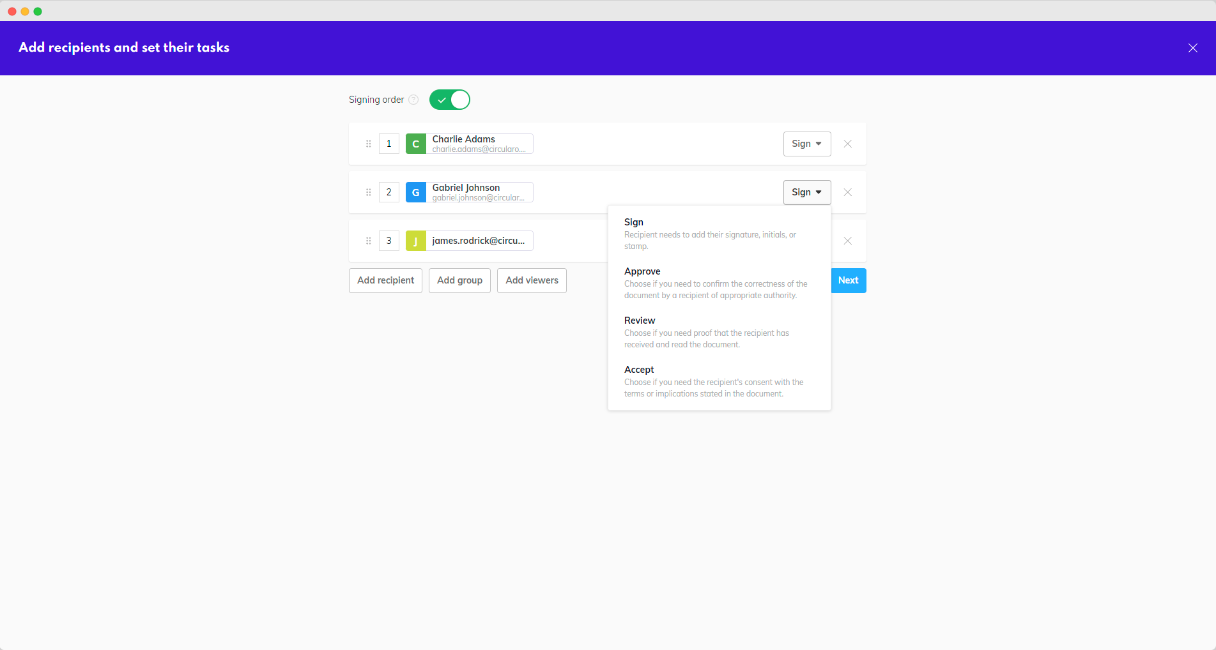Click the Signing order help question icon
The height and width of the screenshot is (650, 1216).
pyautogui.click(x=413, y=100)
